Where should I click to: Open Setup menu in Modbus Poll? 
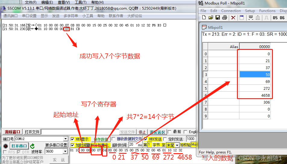250,11
